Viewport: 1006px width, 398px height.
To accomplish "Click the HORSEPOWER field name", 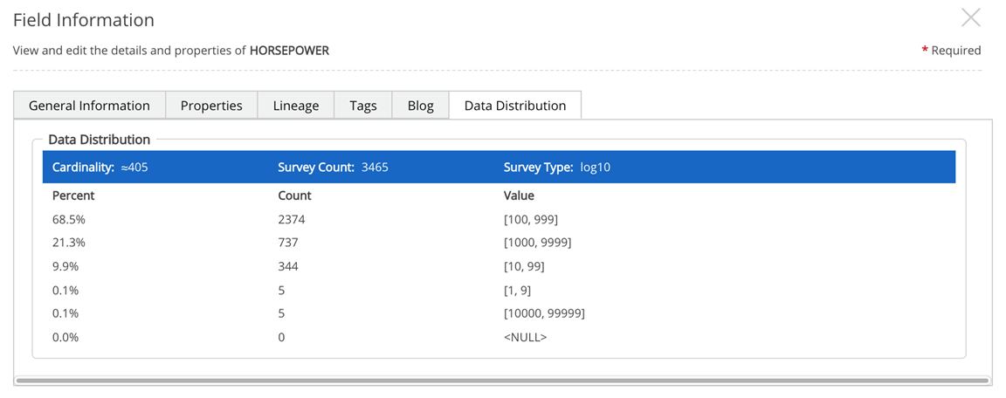I will (289, 51).
